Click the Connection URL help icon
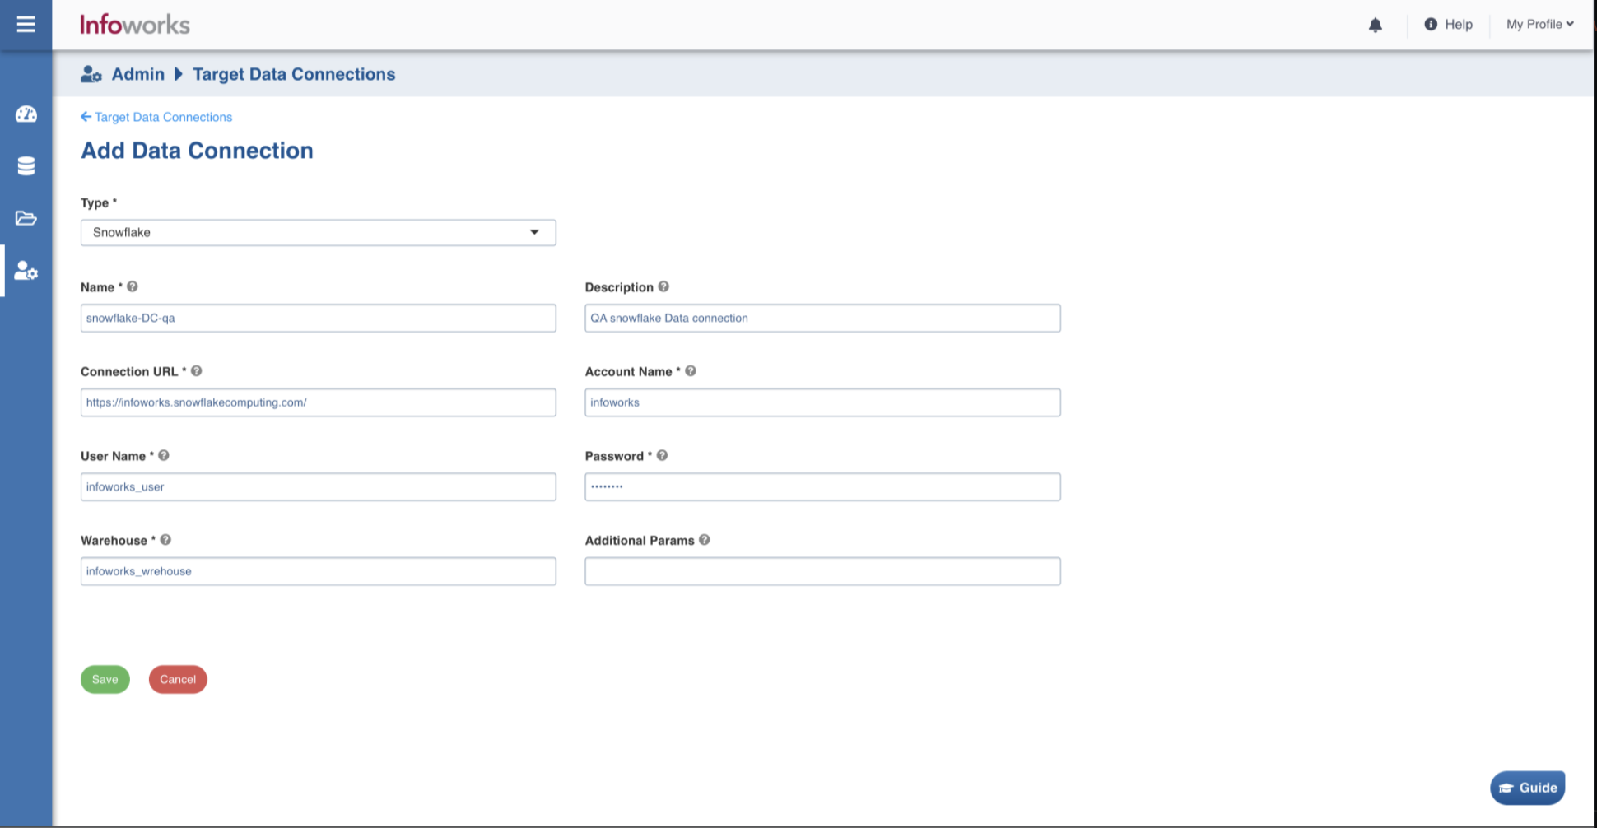 [197, 371]
